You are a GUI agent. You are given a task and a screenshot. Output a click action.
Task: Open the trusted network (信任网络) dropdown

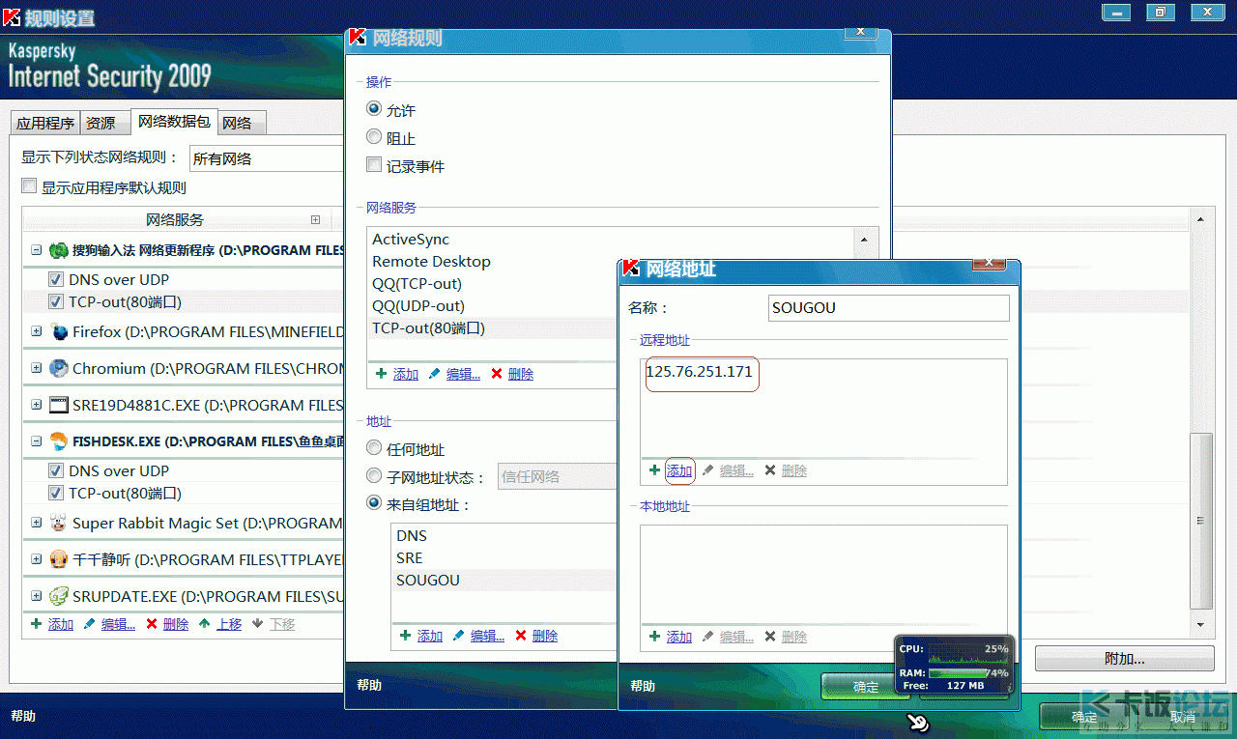coord(558,476)
